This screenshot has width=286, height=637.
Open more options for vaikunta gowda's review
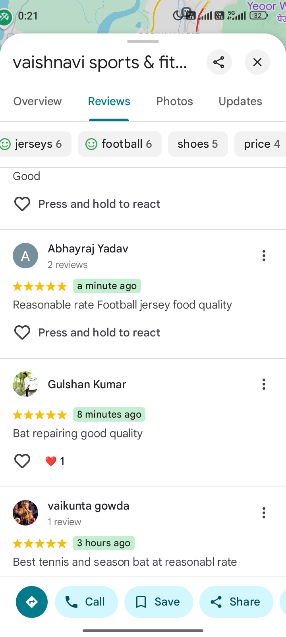pos(264,513)
